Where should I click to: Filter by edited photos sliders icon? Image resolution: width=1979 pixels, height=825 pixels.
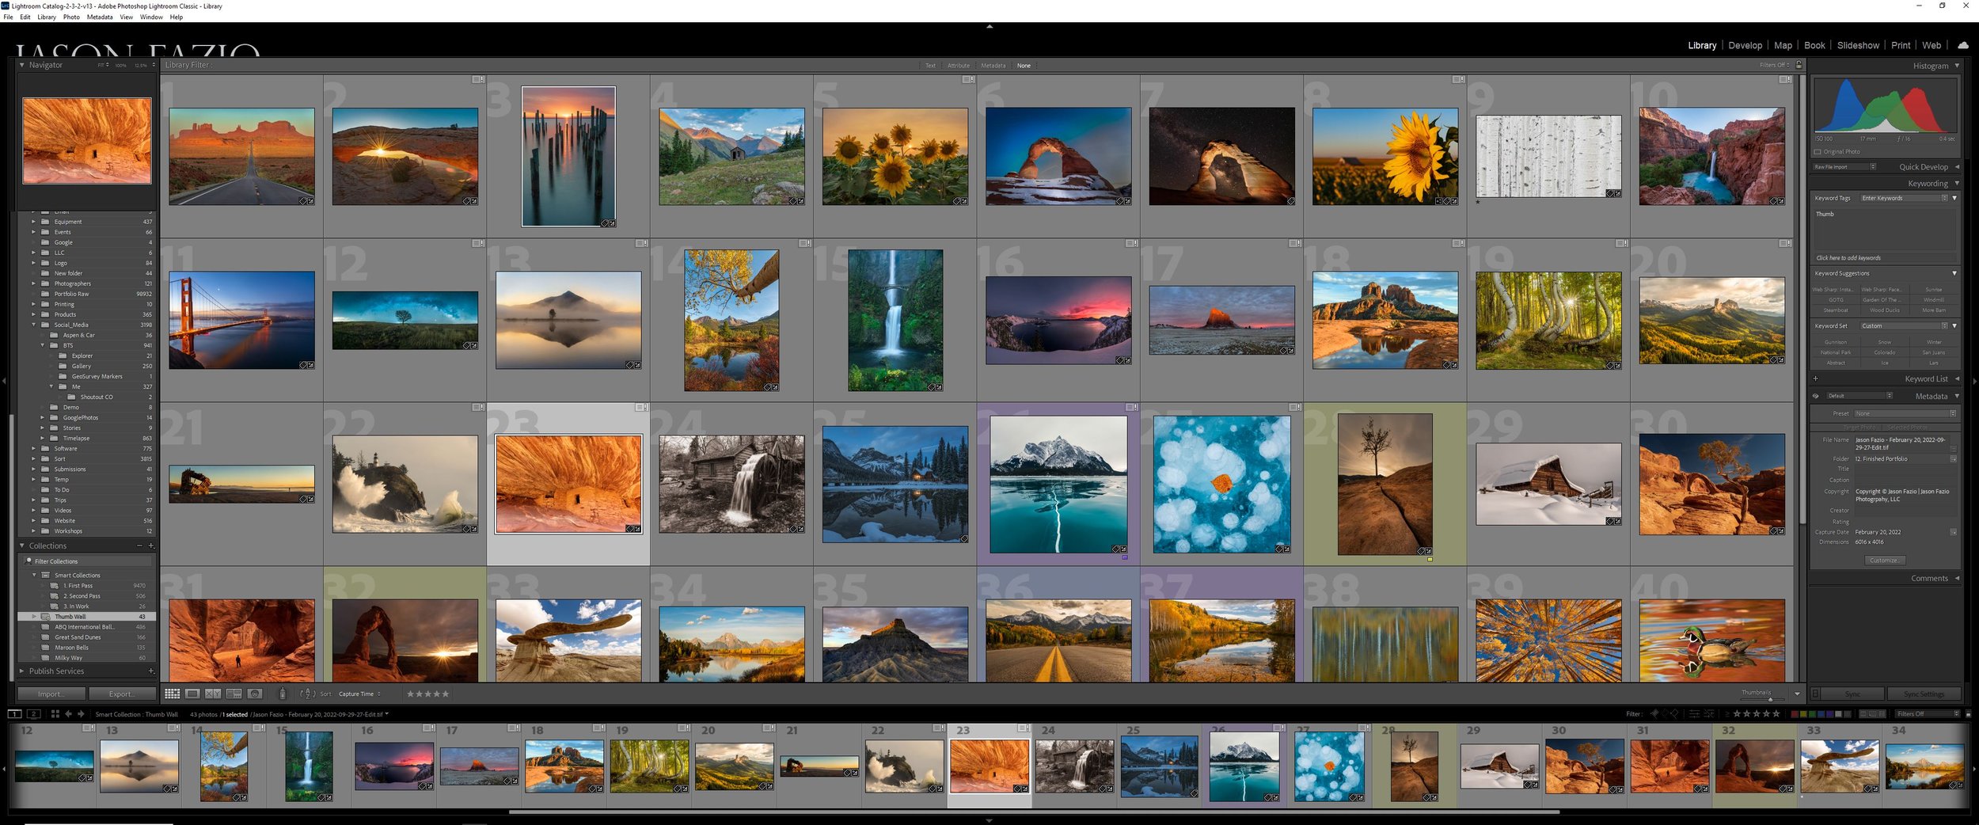[x=1694, y=714]
